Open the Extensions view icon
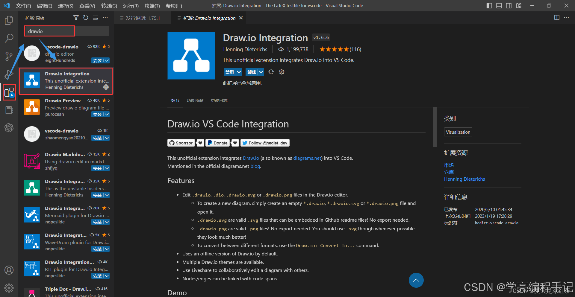 (x=9, y=92)
